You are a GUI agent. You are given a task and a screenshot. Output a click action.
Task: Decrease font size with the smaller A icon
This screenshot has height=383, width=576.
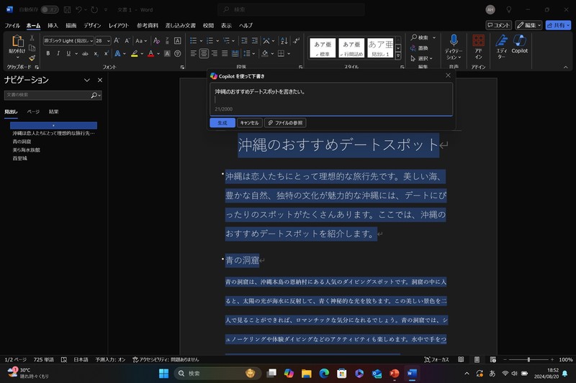click(x=127, y=41)
